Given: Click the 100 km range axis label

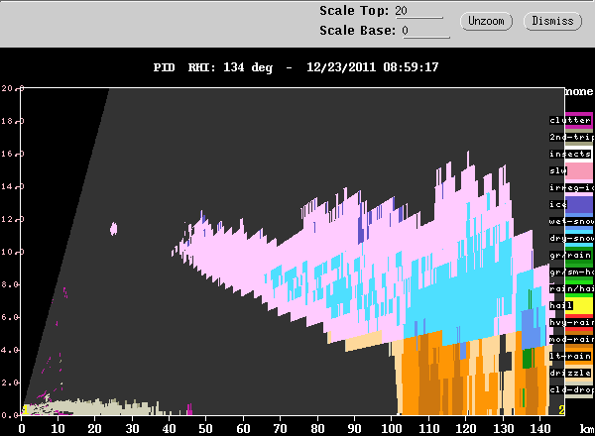Looking at the screenshot, I should point(392,429).
